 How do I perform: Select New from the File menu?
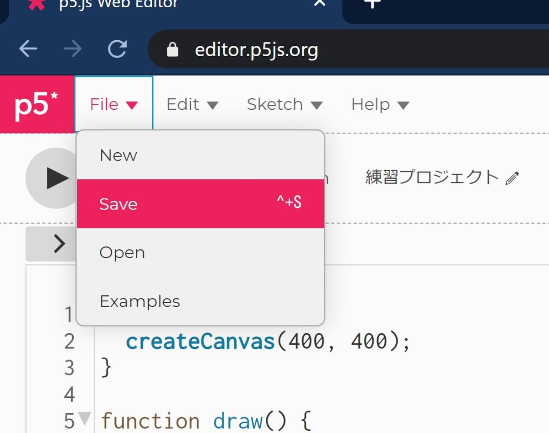118,155
